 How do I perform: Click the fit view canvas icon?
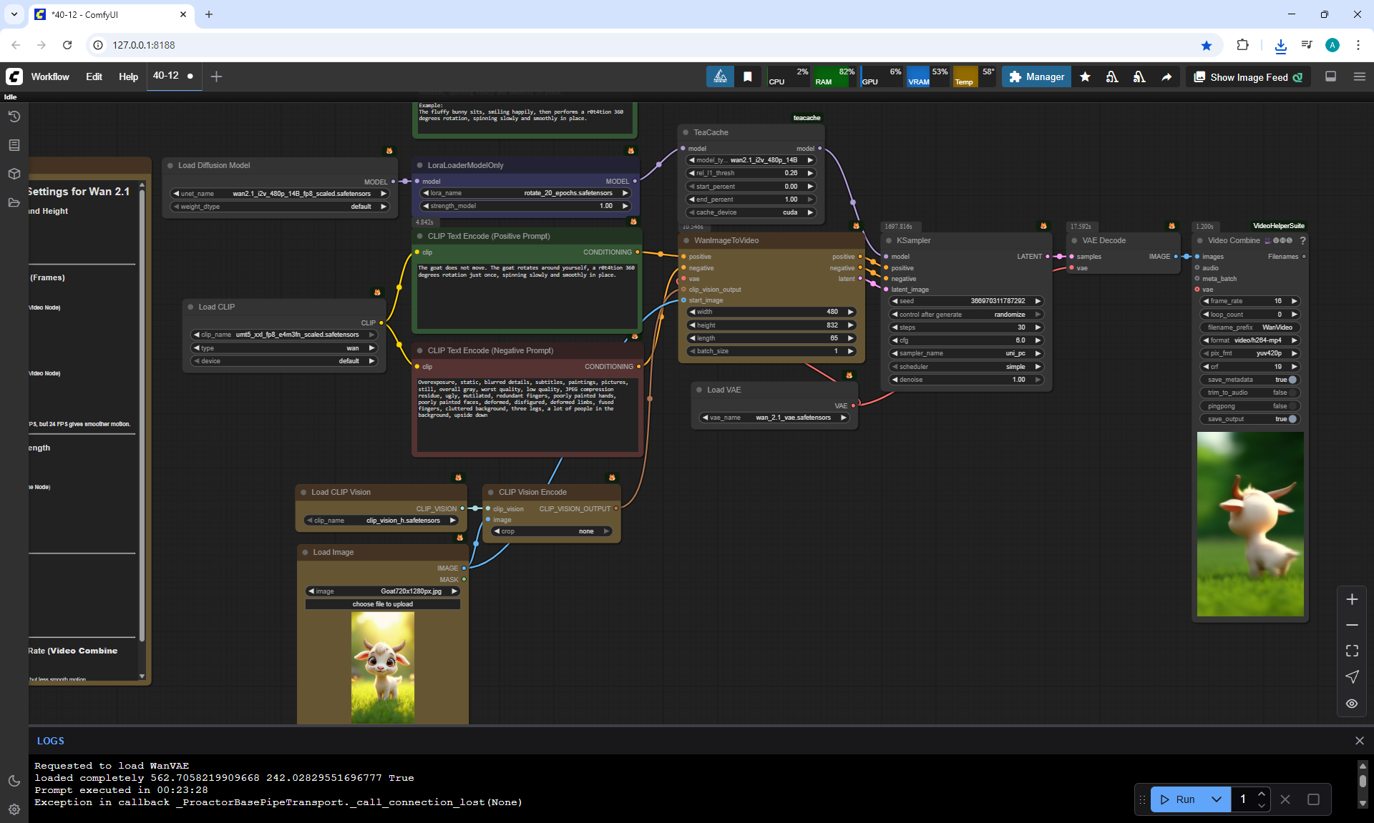1352,651
